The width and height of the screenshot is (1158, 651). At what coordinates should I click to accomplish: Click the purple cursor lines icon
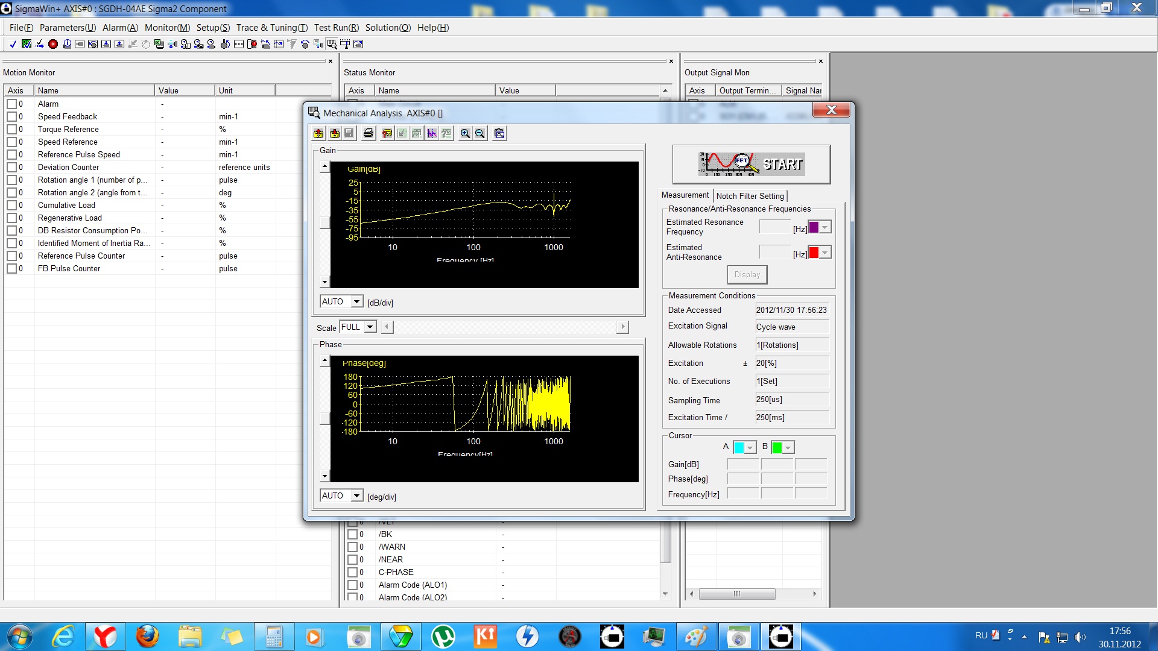point(432,133)
